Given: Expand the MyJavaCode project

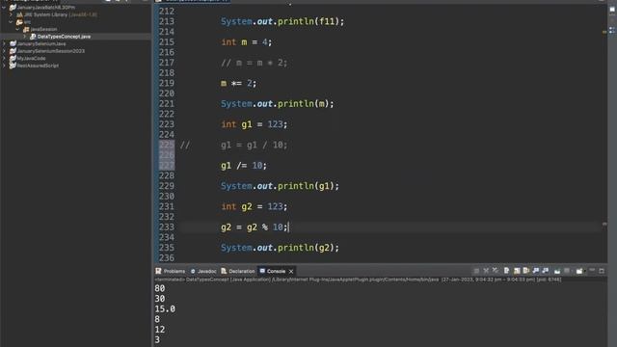Looking at the screenshot, I should tap(4, 58).
